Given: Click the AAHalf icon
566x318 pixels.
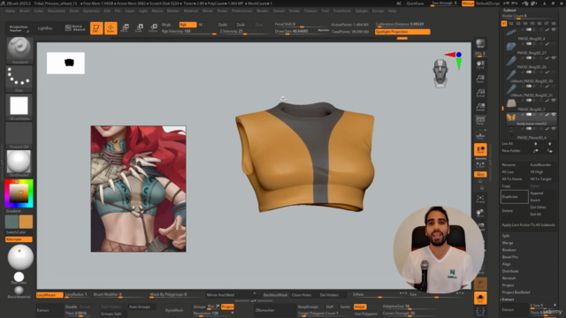Looking at the screenshot, I should (x=480, y=107).
